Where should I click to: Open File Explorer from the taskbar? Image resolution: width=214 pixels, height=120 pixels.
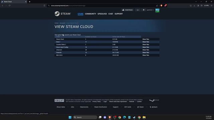(144, 117)
